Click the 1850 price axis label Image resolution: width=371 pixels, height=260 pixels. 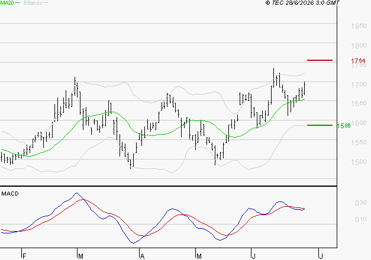click(x=359, y=26)
